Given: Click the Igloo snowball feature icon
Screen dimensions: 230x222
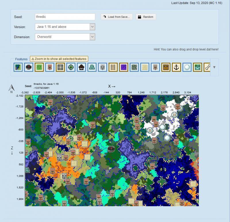Looking at the screenshot, I should pyautogui.click(x=187, y=67).
